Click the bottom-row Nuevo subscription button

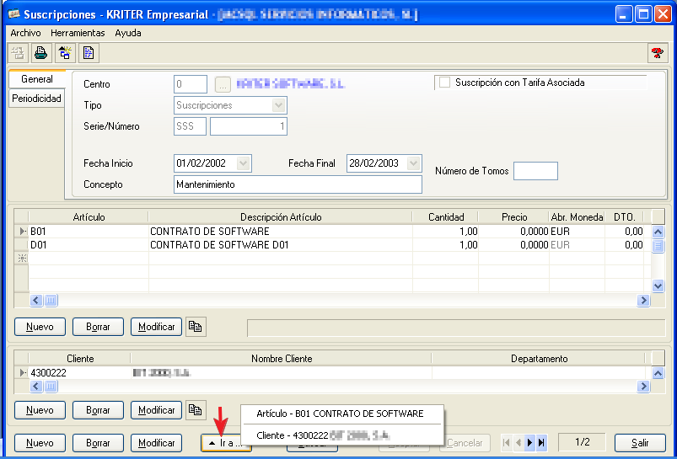pyautogui.click(x=40, y=443)
